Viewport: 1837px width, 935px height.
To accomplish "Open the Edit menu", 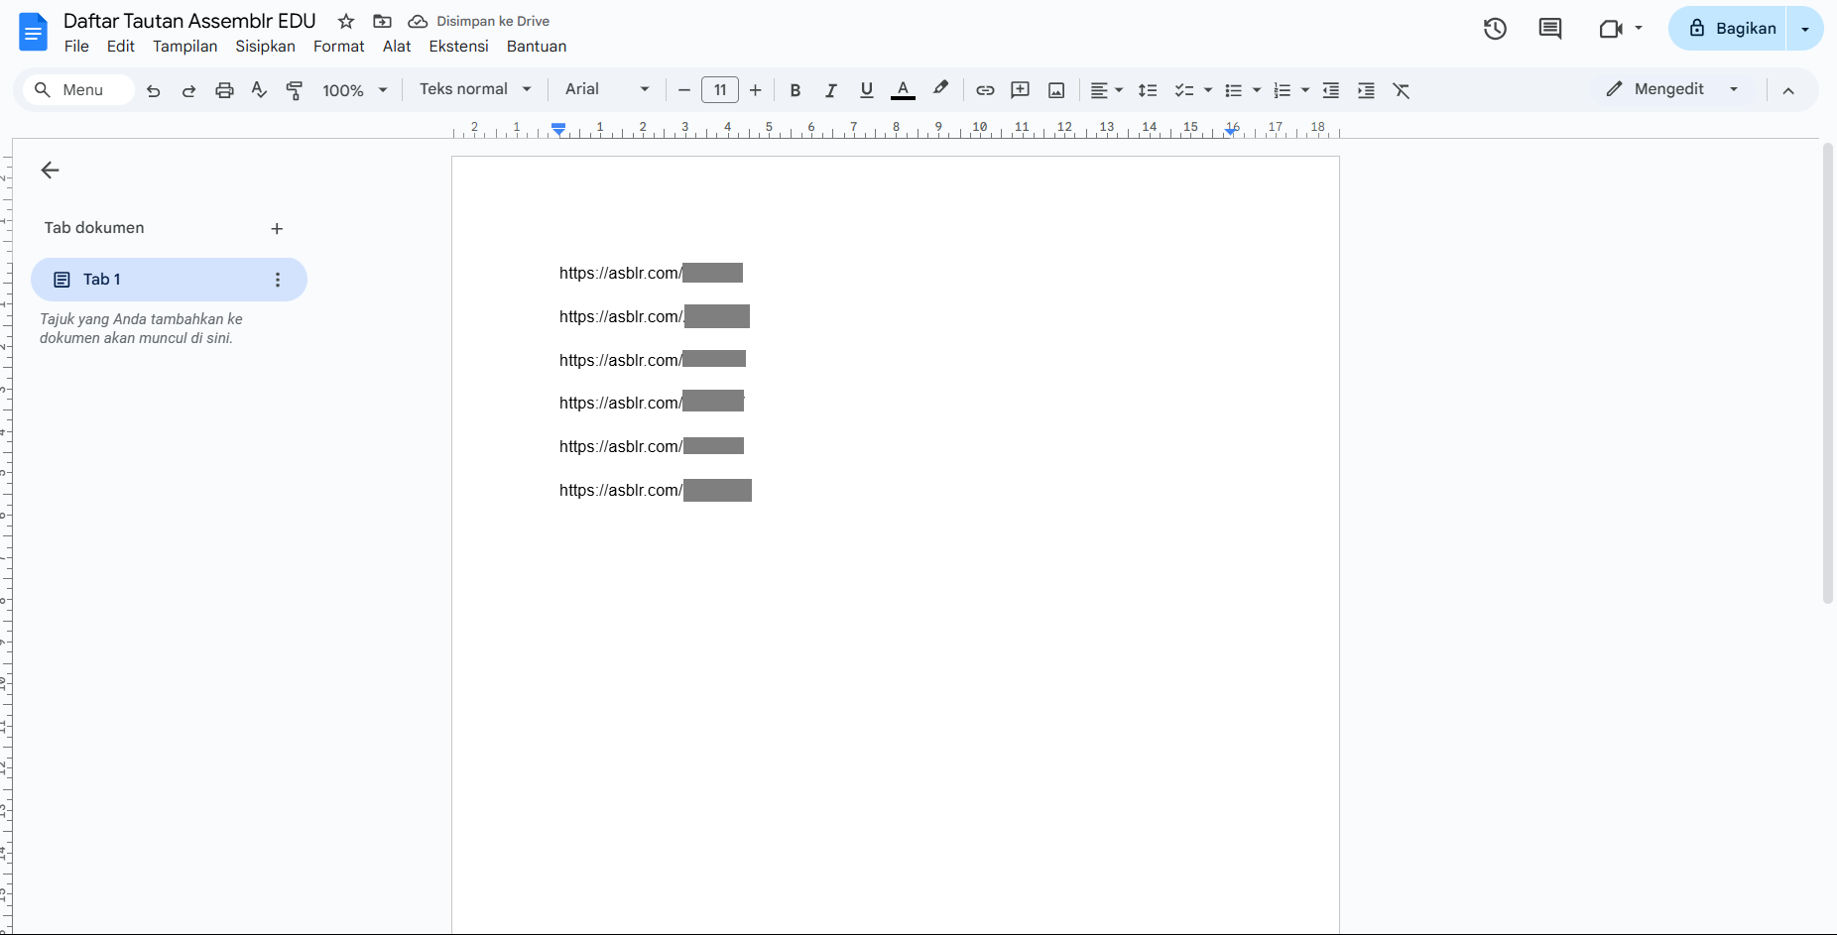I will 121,47.
